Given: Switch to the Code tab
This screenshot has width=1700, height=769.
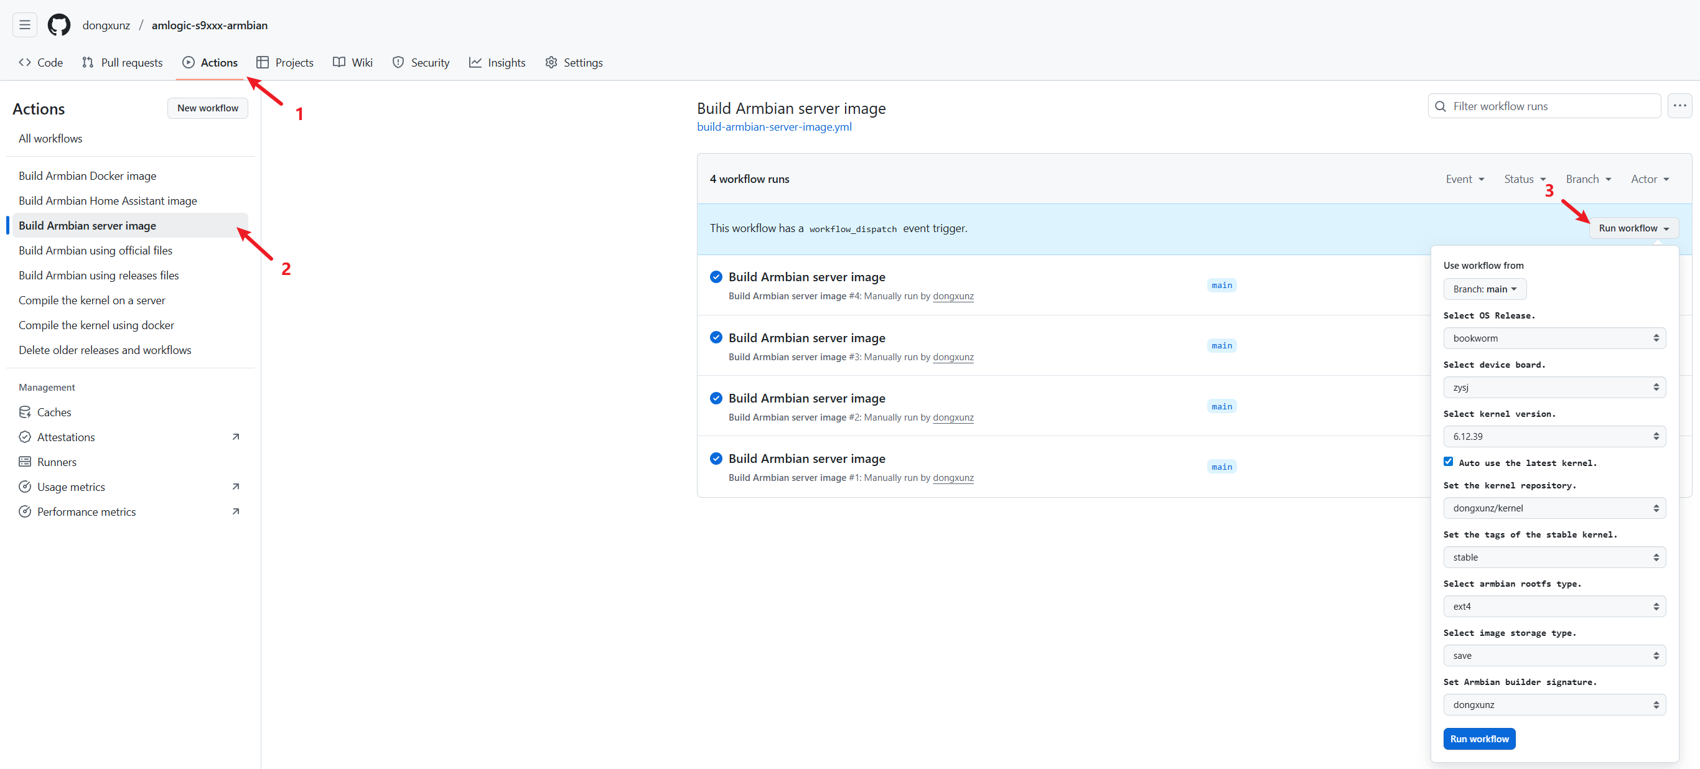Looking at the screenshot, I should click(41, 63).
